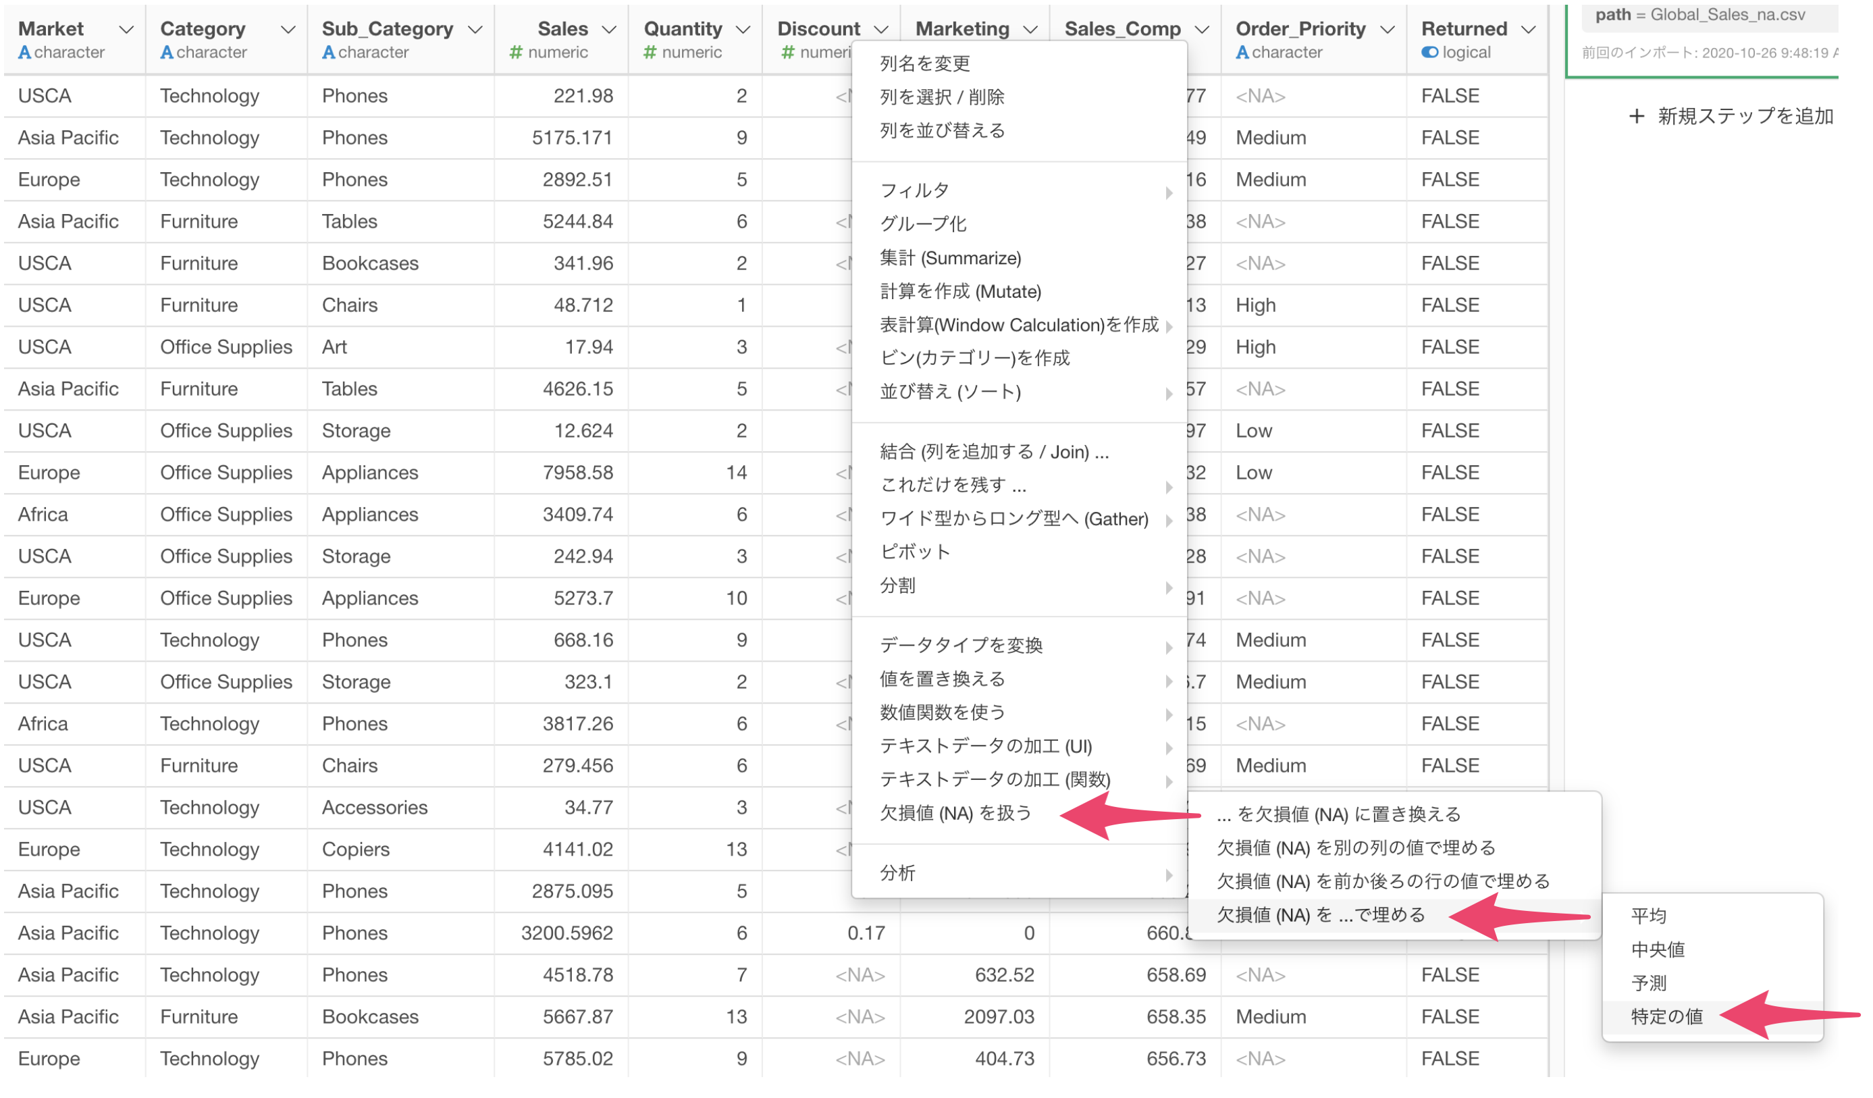Click the Order_Priority column dropdown chevron

click(1387, 30)
